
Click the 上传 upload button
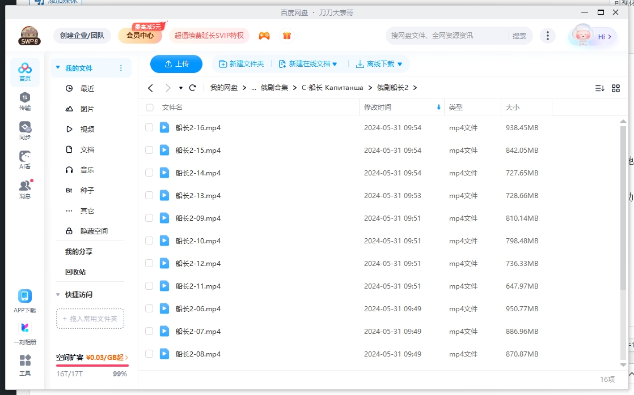(x=176, y=64)
